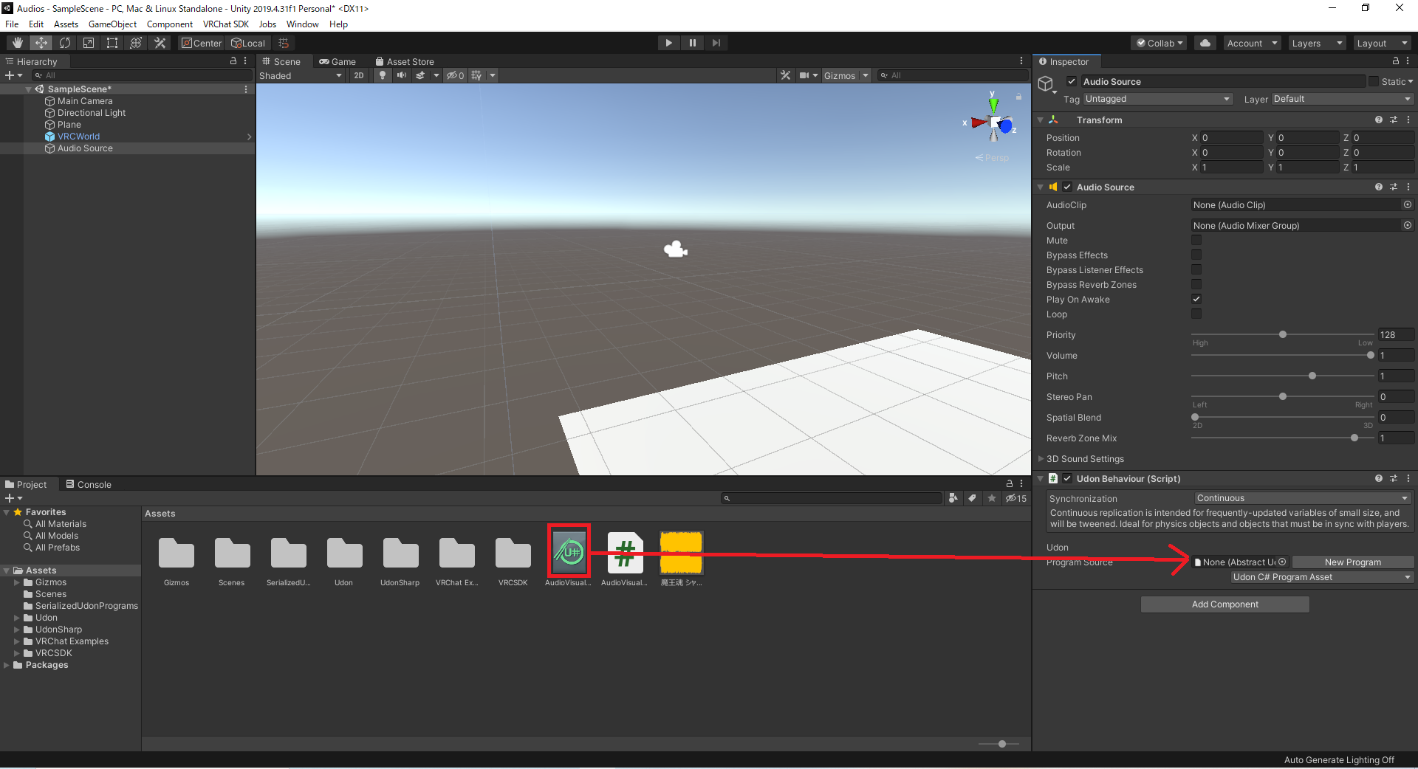Open the GameObject menu
The width and height of the screenshot is (1418, 769).
click(112, 24)
